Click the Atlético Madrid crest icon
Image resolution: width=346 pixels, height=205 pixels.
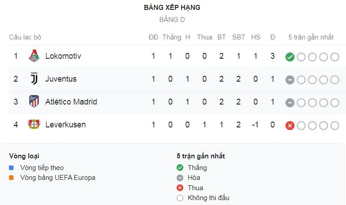pos(34,102)
